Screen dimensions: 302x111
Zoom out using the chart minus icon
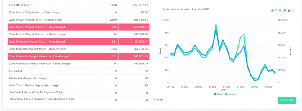coord(276,11)
